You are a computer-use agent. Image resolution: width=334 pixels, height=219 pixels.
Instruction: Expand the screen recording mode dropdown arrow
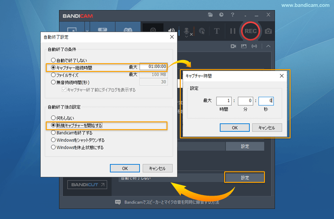click(87, 30)
